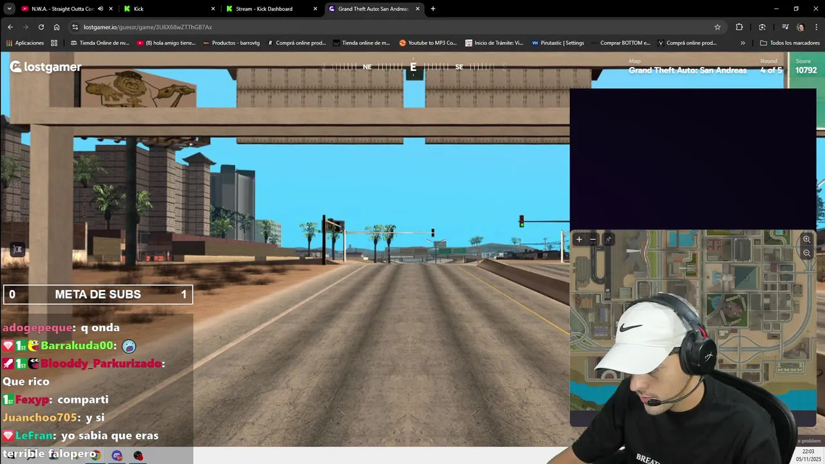
Task: Open the tab search dropdown arrow
Action: [x=9, y=9]
